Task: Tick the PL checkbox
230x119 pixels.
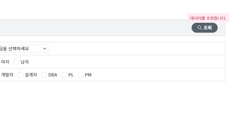Action: coord(64,75)
